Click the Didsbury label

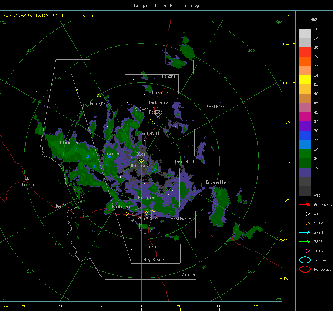[140, 166]
